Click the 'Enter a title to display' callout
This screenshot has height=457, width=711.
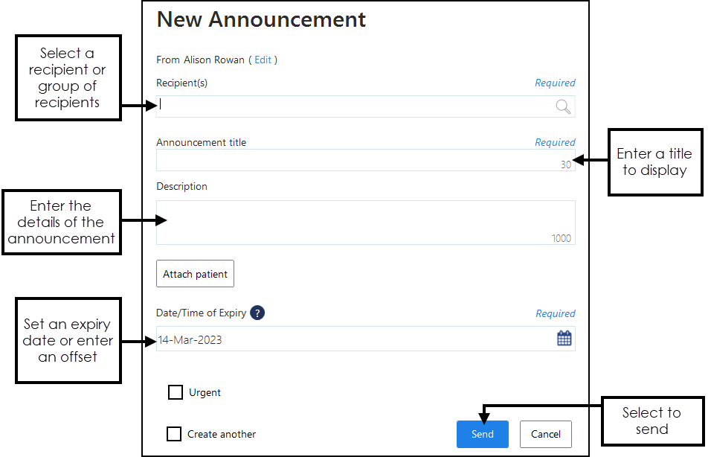(x=655, y=162)
